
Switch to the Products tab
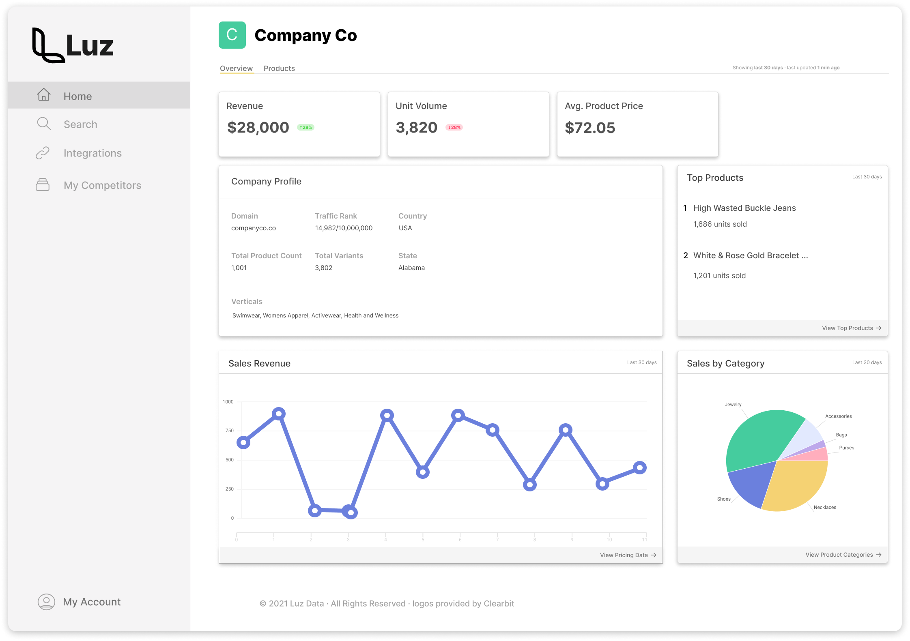coord(279,68)
